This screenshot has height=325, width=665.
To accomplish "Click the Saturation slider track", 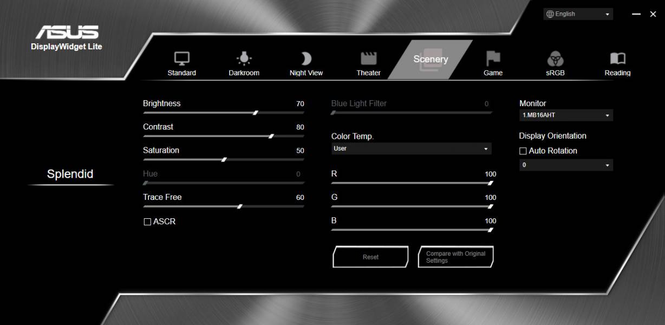I will [224, 159].
